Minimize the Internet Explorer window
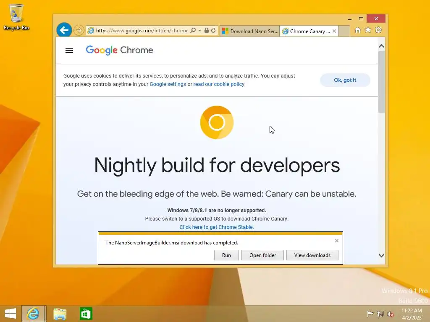The height and width of the screenshot is (322, 430). tap(350, 18)
